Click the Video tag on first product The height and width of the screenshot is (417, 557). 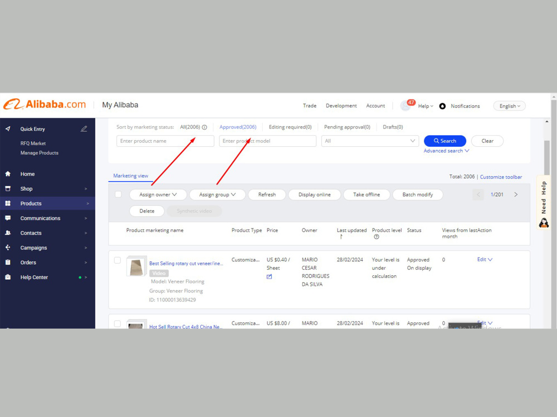159,273
